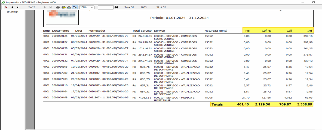322x130 pixels.
Task: Click the Irrf value 399,16
Action: [308, 36]
